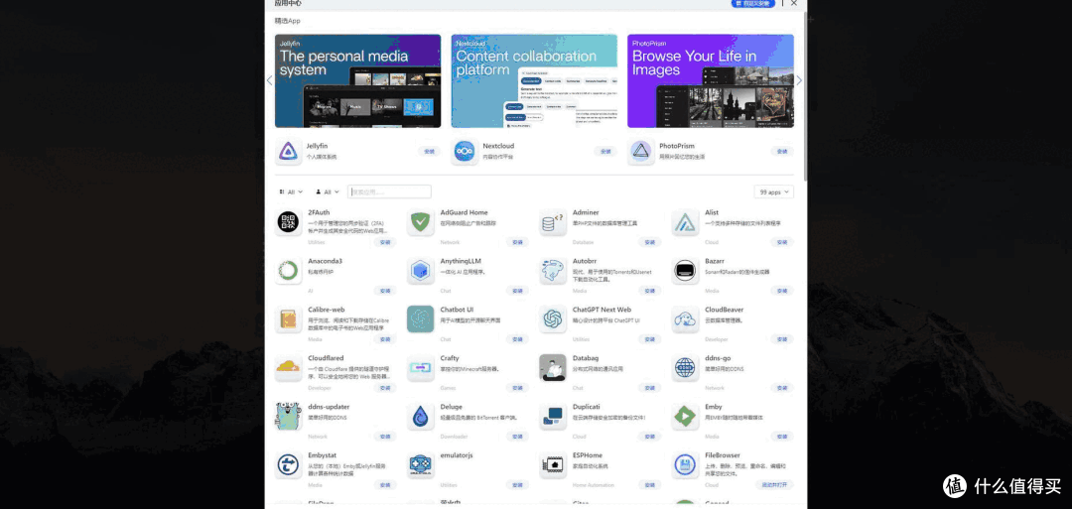Click the Database label under Adminer
The height and width of the screenshot is (509, 1072).
[584, 242]
